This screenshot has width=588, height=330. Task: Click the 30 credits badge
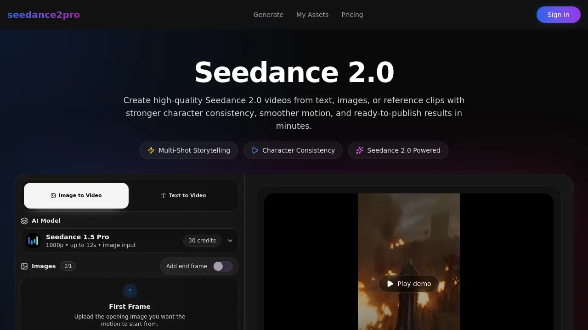click(x=202, y=241)
